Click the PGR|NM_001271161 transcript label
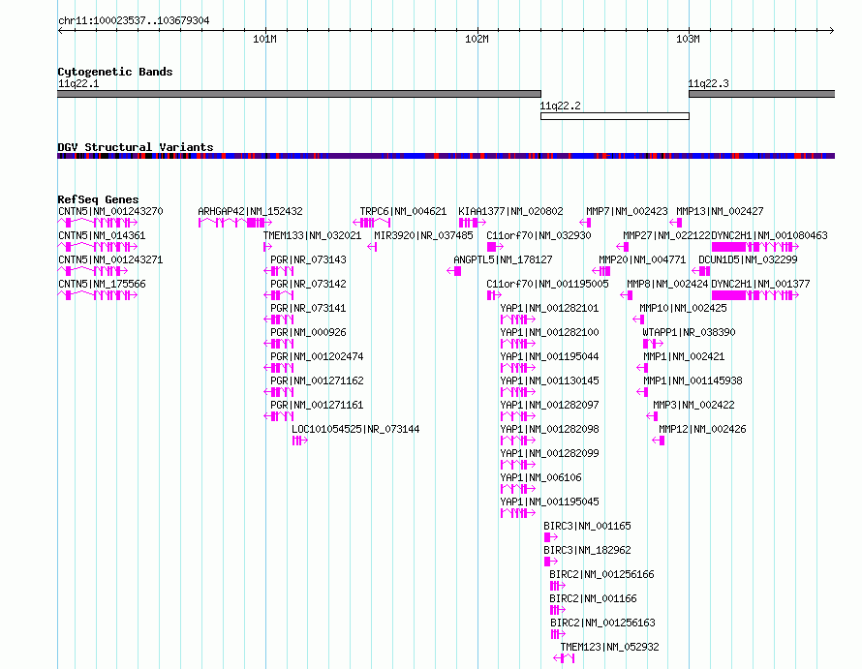The image size is (862, 669). (318, 405)
